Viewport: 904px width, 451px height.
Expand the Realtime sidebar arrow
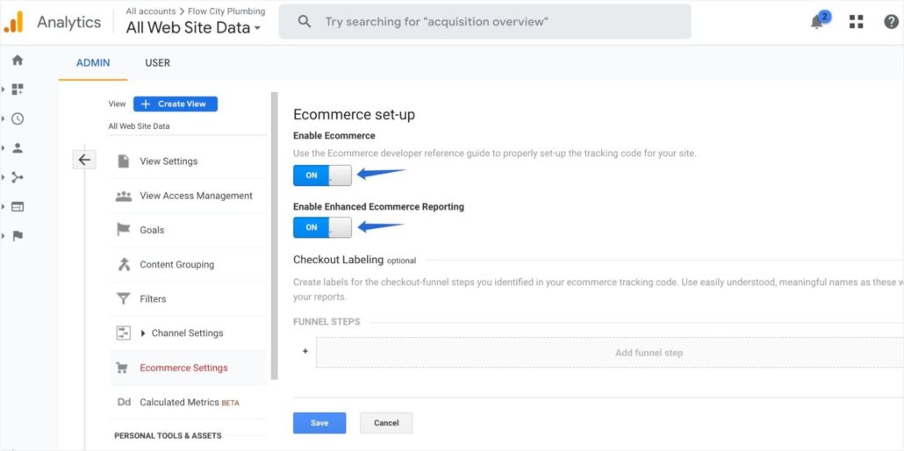(x=3, y=118)
